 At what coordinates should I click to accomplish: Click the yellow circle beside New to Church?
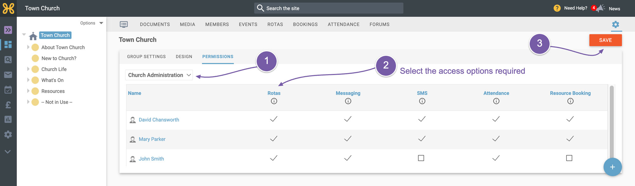(x=35, y=58)
